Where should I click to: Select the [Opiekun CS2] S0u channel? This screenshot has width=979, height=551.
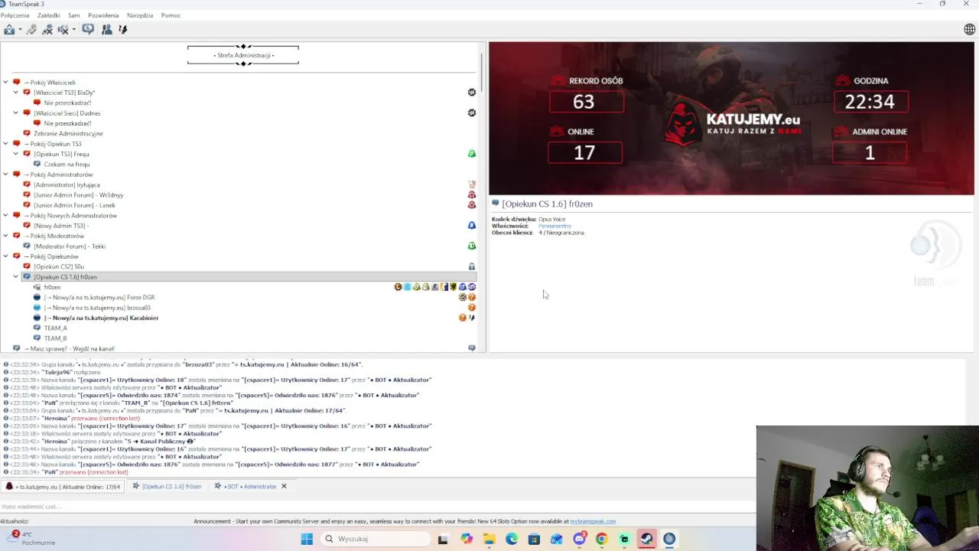pyautogui.click(x=59, y=266)
